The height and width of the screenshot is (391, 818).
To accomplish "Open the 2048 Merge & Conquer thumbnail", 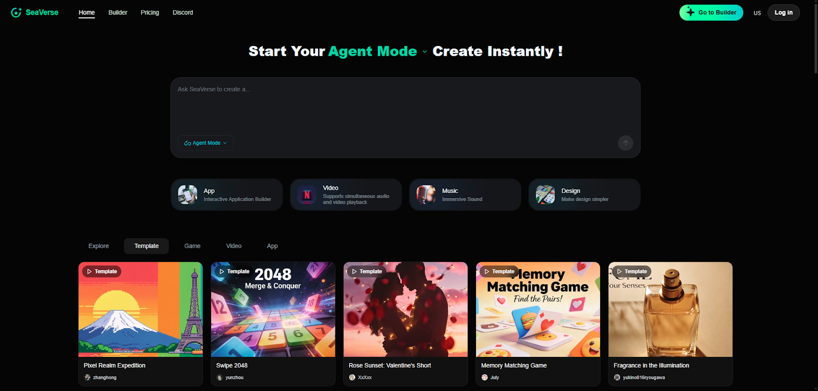I will [273, 309].
